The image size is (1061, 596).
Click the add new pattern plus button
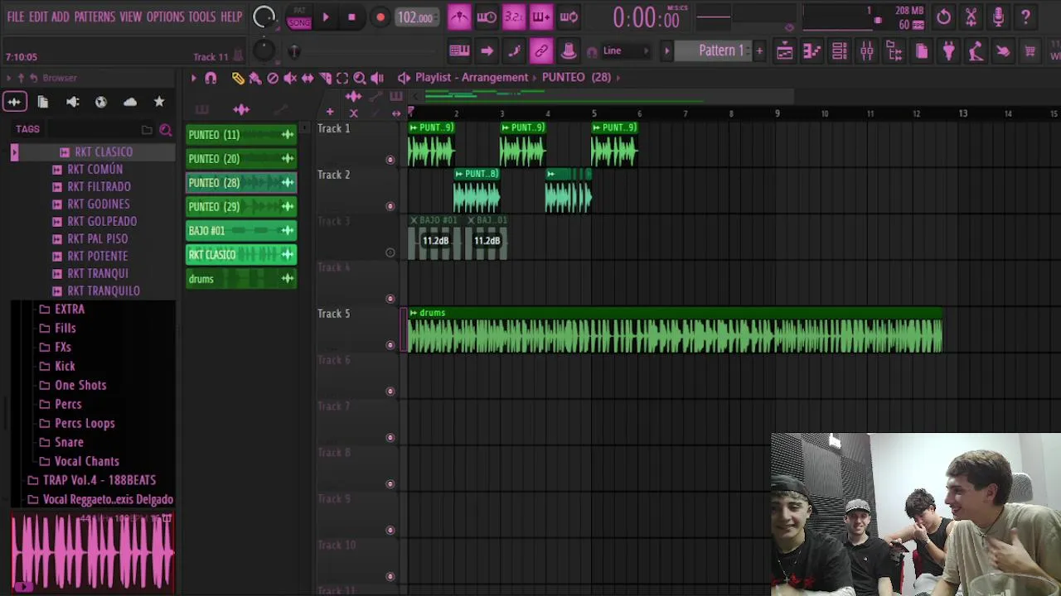759,50
